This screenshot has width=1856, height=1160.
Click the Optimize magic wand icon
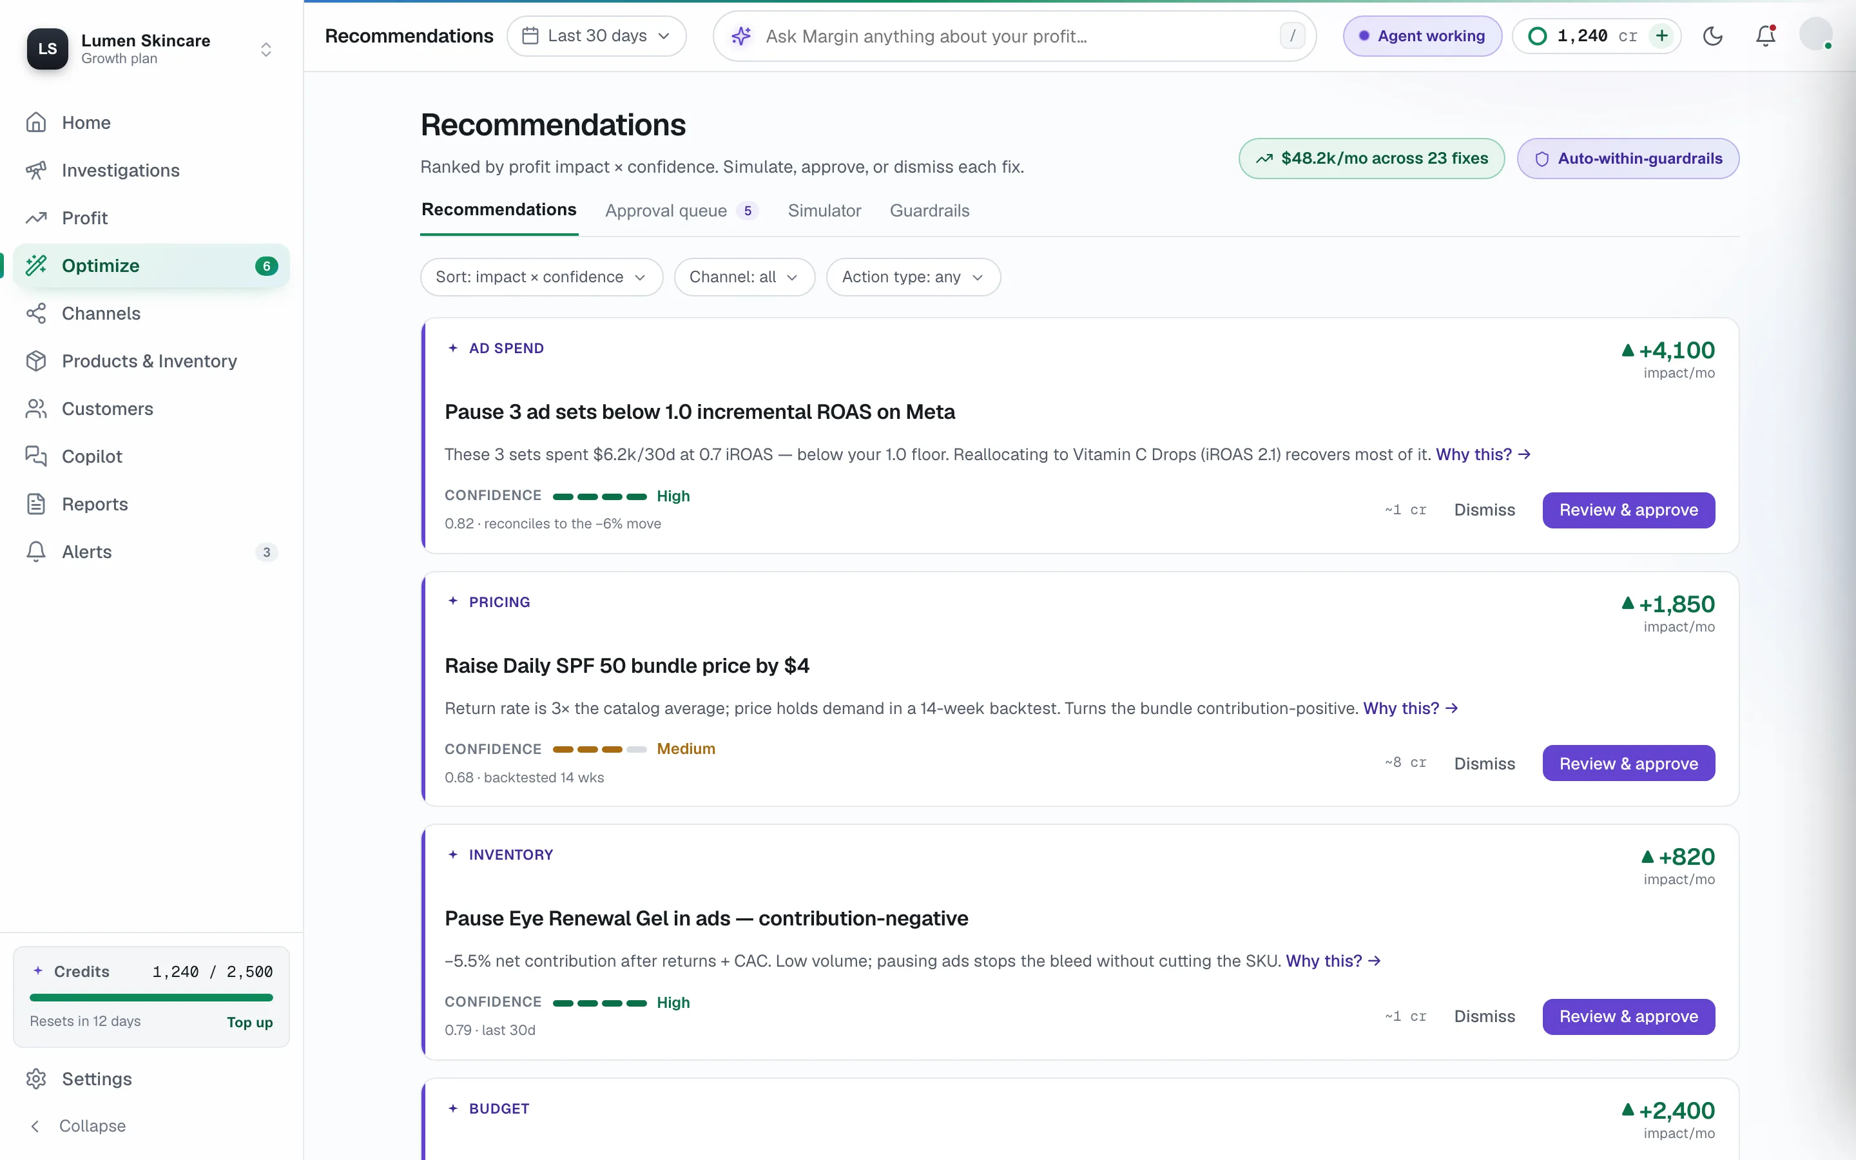pyautogui.click(x=36, y=266)
